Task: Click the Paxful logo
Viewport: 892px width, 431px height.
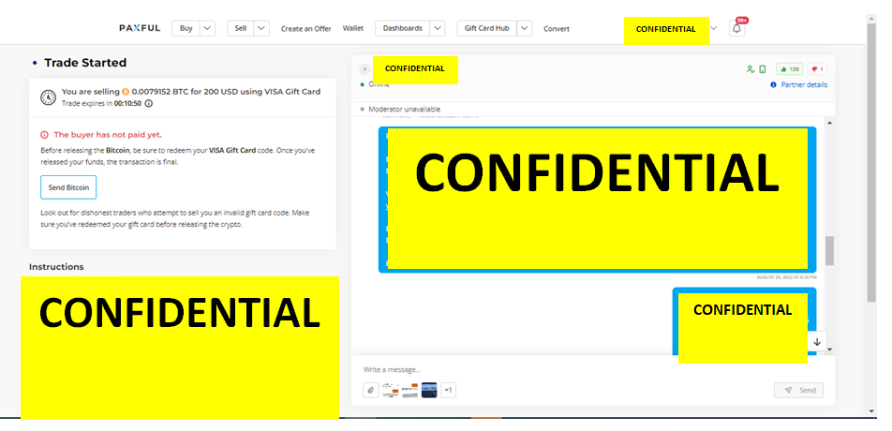Action: pos(140,28)
